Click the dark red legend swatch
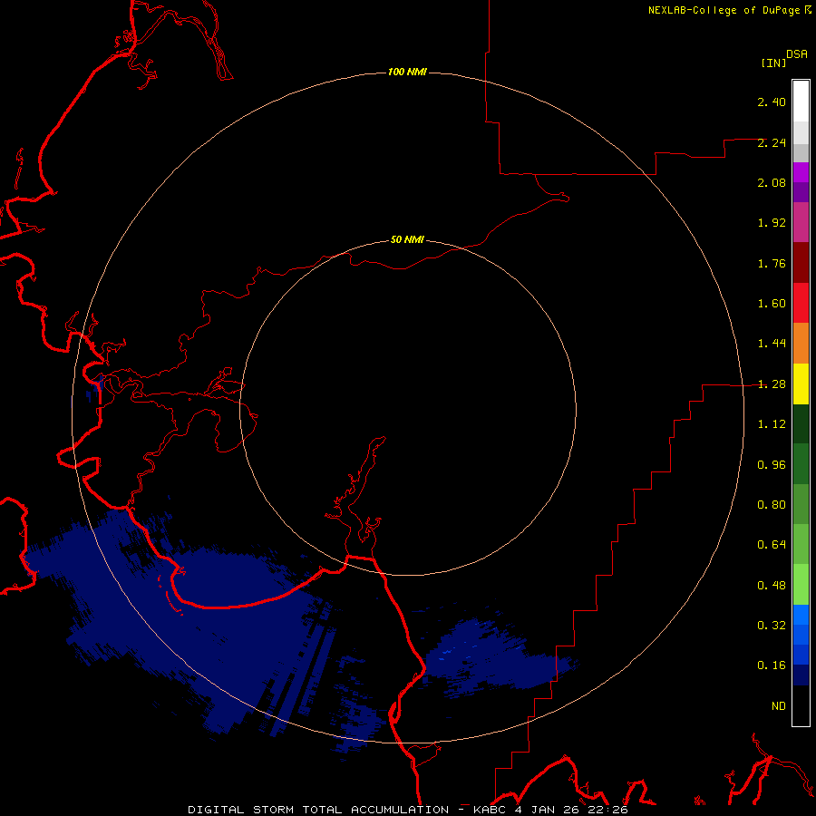 point(801,263)
